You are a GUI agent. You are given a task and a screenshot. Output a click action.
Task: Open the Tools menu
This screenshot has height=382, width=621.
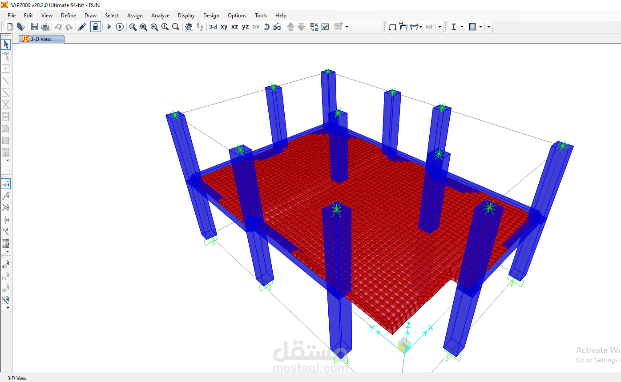(261, 15)
